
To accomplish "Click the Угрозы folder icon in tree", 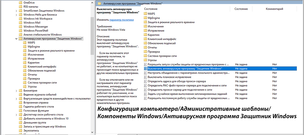I will pos(24,87).
